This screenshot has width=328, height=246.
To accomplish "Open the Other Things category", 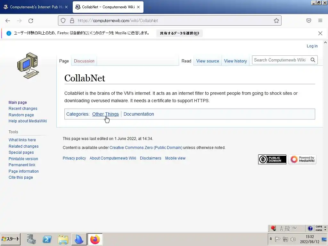I will pyautogui.click(x=105, y=114).
